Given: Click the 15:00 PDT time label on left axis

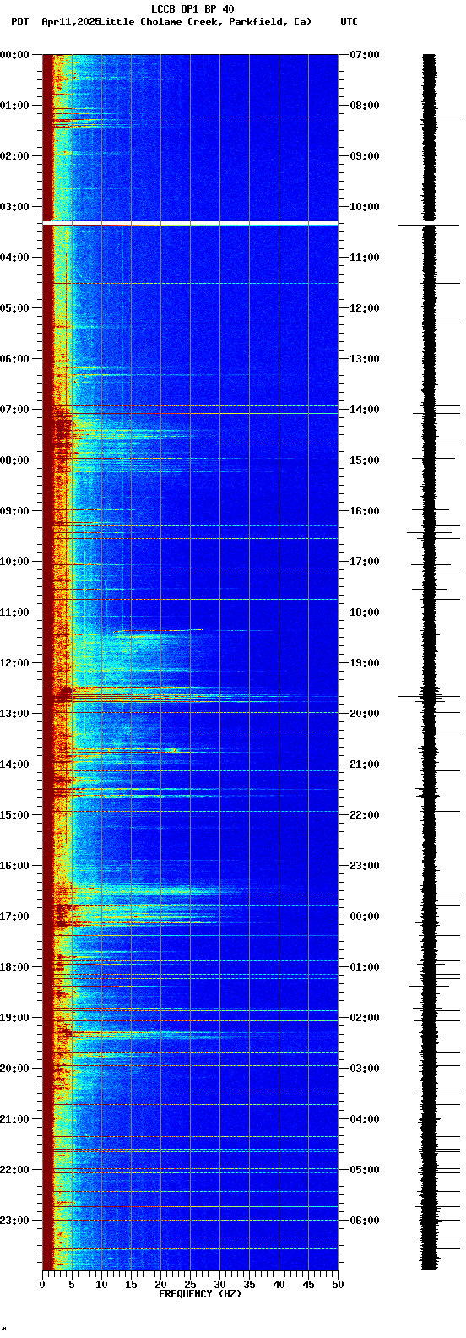Looking at the screenshot, I should coord(14,815).
